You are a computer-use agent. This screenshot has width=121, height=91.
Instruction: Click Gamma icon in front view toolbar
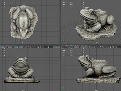tap(48, 47)
